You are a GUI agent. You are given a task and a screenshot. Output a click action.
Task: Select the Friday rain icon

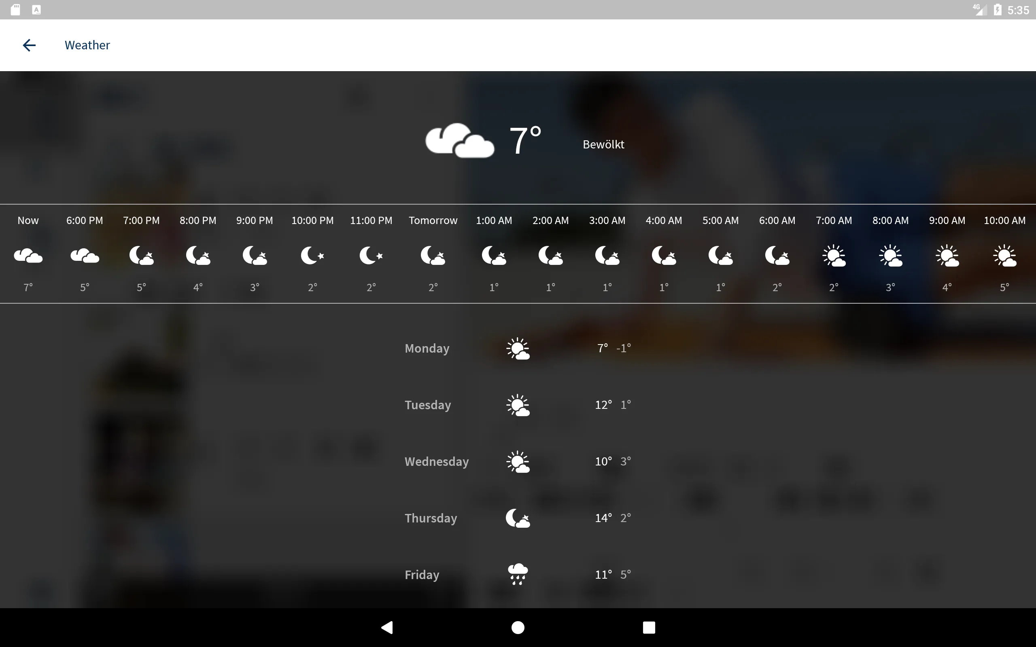[x=518, y=574]
